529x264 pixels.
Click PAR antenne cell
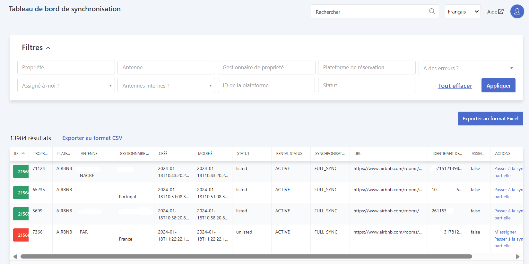click(x=84, y=232)
